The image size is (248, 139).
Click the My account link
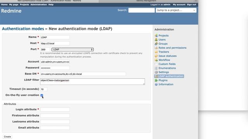(179, 5)
